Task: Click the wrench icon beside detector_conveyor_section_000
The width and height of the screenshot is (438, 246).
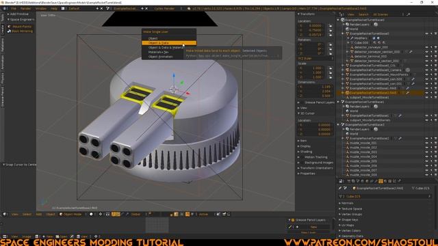Action: tap(411, 52)
